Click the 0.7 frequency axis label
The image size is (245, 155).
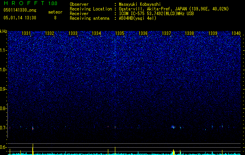click(3, 128)
